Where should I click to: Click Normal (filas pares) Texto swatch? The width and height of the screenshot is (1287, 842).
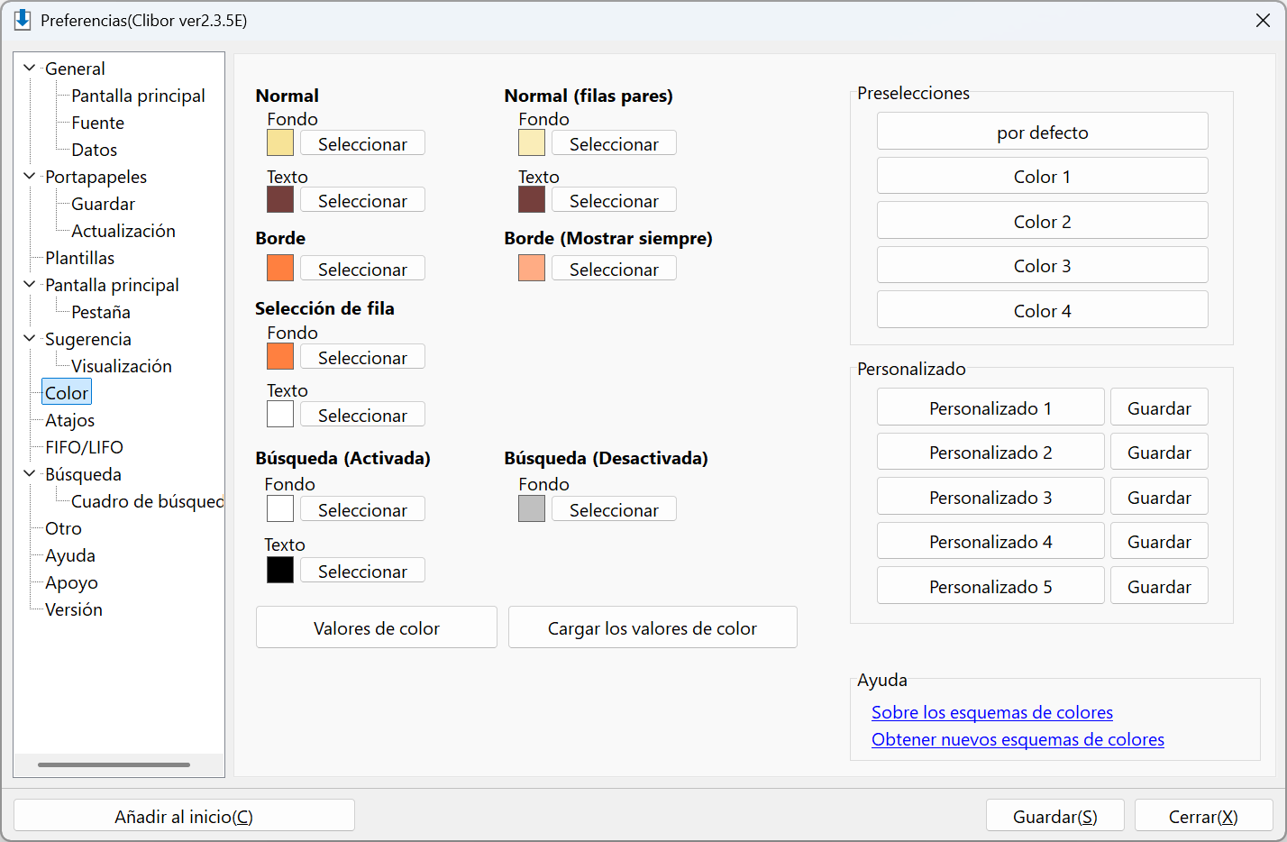pos(532,199)
